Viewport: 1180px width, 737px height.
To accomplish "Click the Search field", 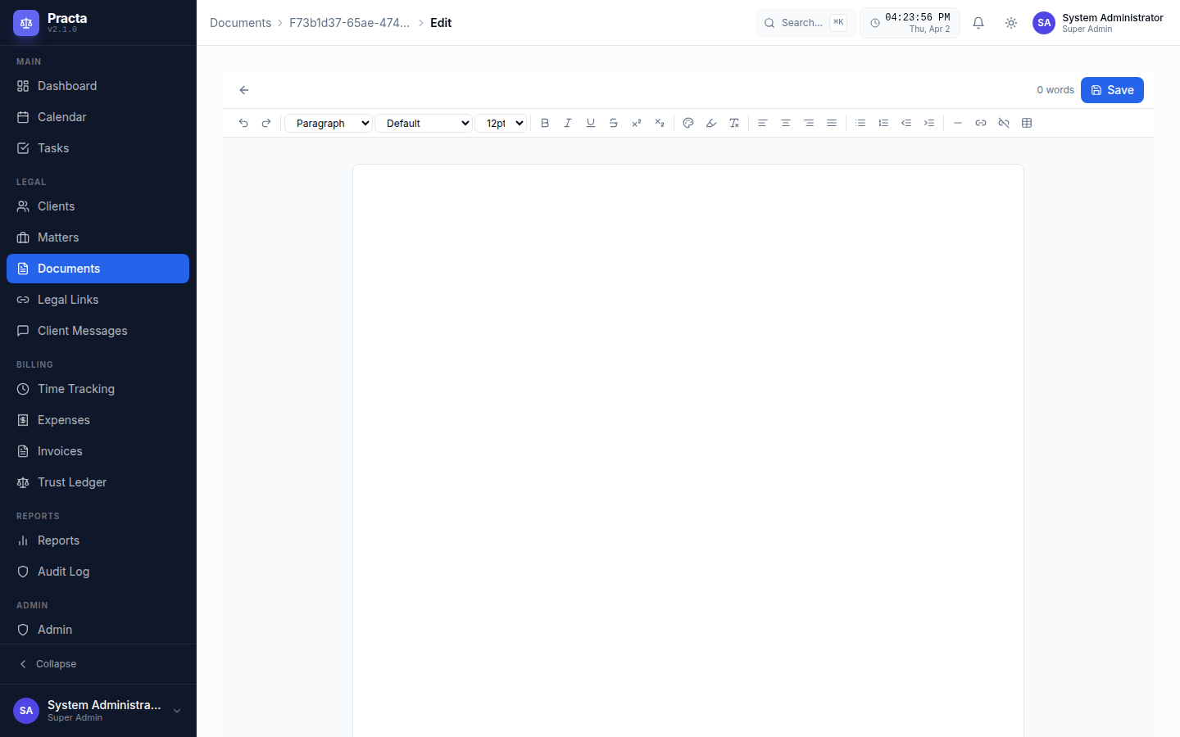I will (x=803, y=22).
